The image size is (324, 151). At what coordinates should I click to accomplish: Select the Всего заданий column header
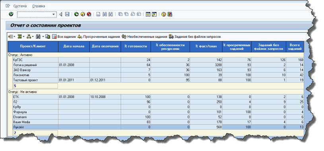[x=295, y=46]
